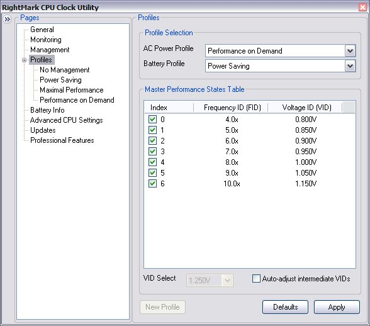Viewport: 370px width, 326px height.
Task: Open the Battery Profile dropdown arrow
Action: click(350, 66)
